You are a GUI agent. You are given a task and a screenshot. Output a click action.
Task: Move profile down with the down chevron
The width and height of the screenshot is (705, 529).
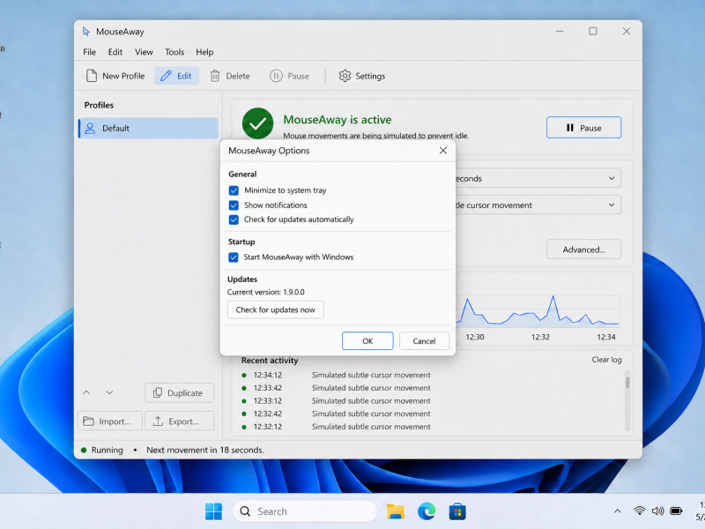(109, 392)
